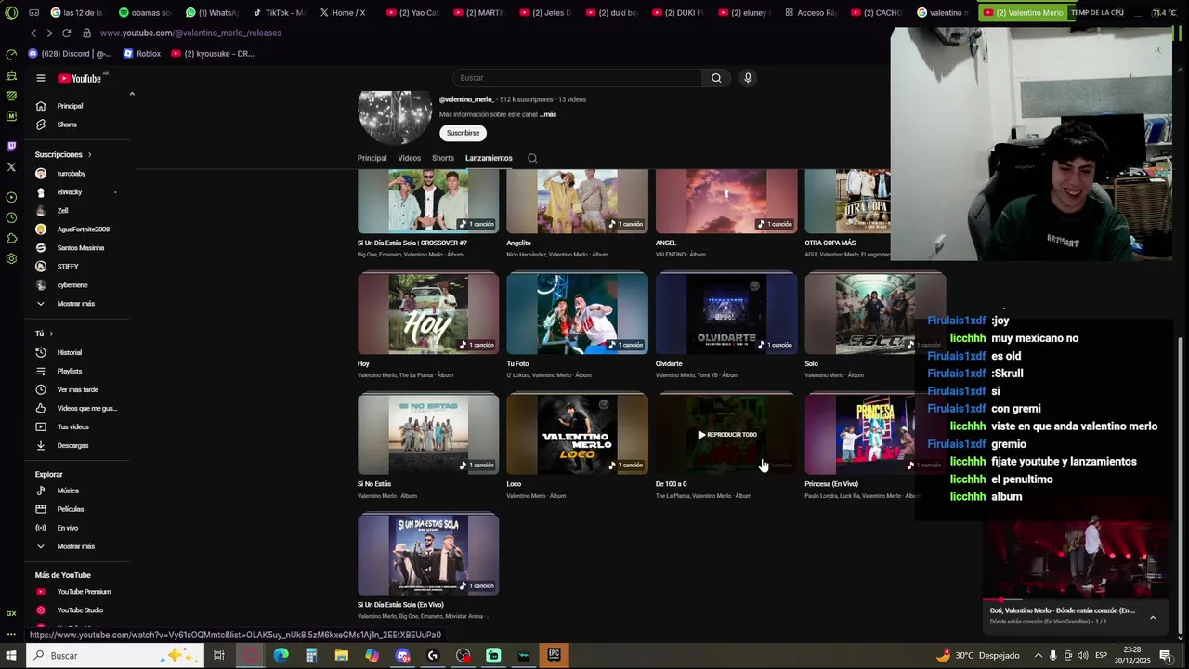The image size is (1189, 669).
Task: Search within channel magnifier icon
Action: (x=532, y=158)
